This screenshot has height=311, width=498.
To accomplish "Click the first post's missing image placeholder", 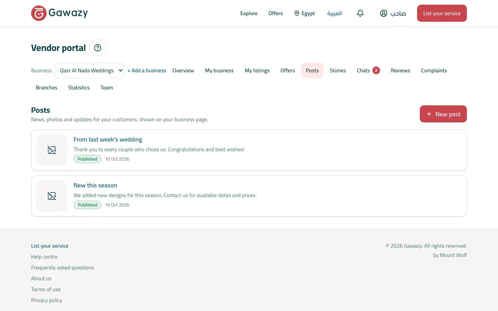I will 52,150.
